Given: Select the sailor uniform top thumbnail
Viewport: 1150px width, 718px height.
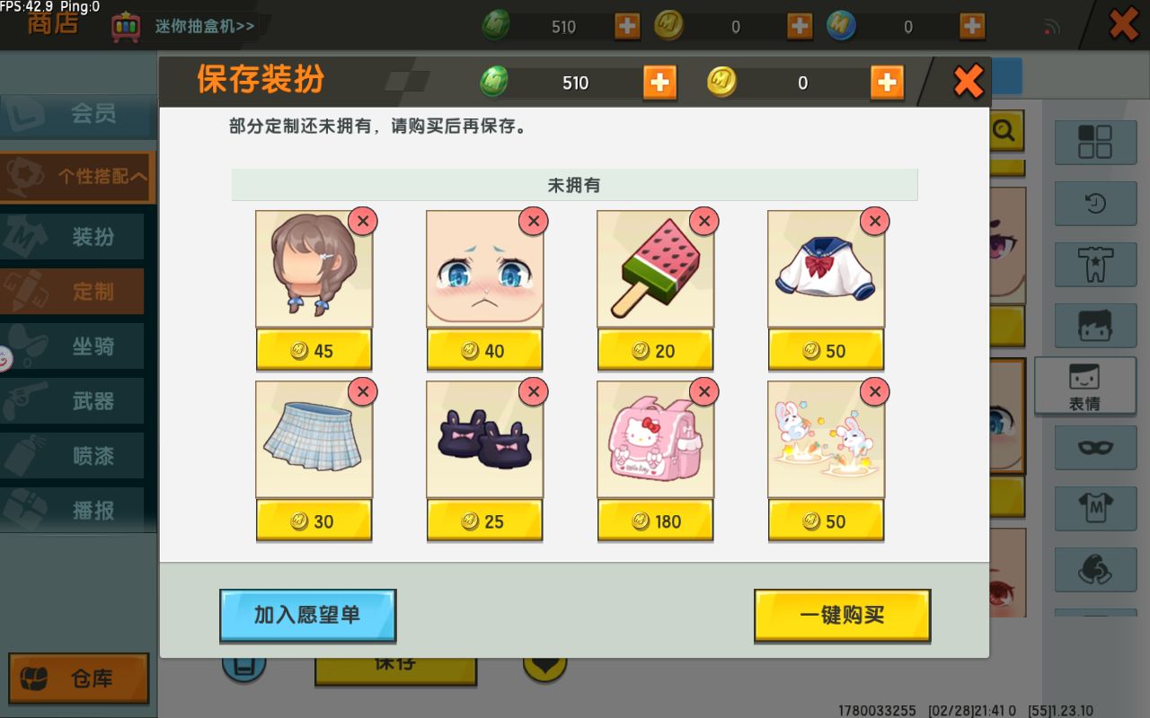Looking at the screenshot, I should click(x=826, y=269).
